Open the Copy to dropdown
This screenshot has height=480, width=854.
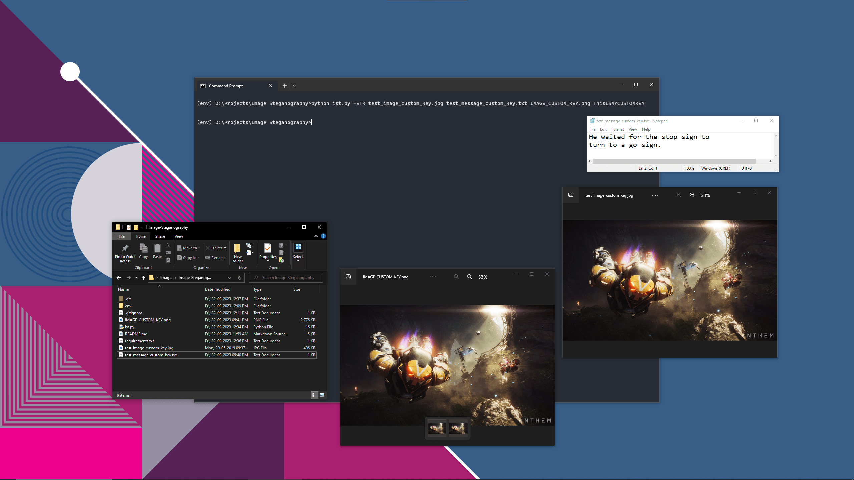(x=188, y=258)
